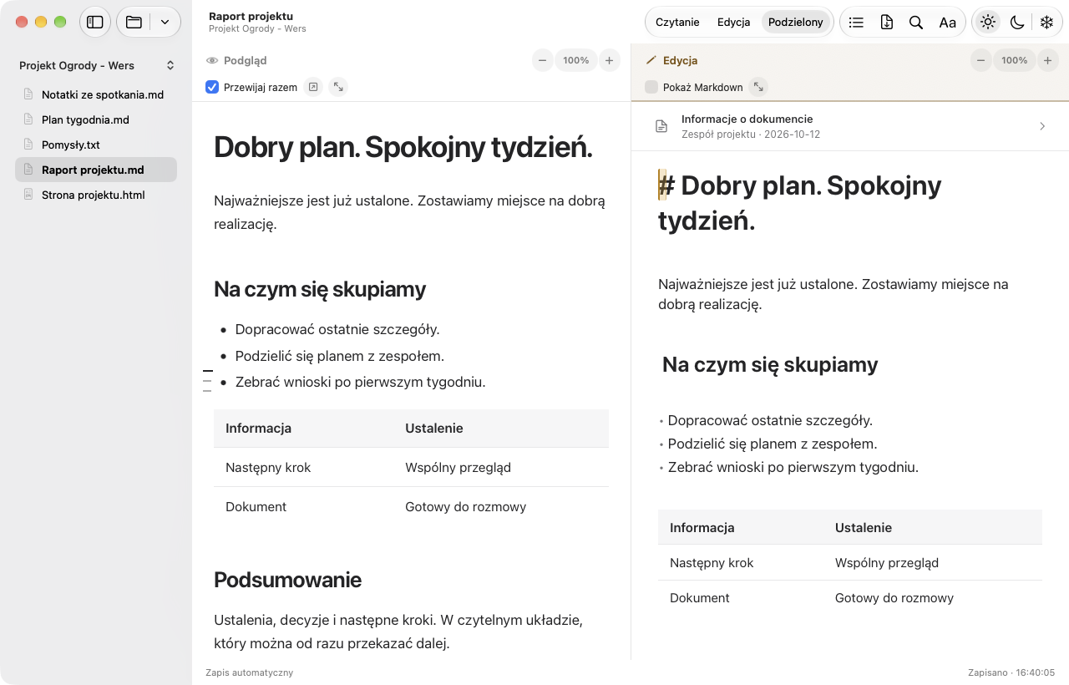Enable Pokaż Markdown checkbox
This screenshot has width=1069, height=685.
click(x=651, y=87)
